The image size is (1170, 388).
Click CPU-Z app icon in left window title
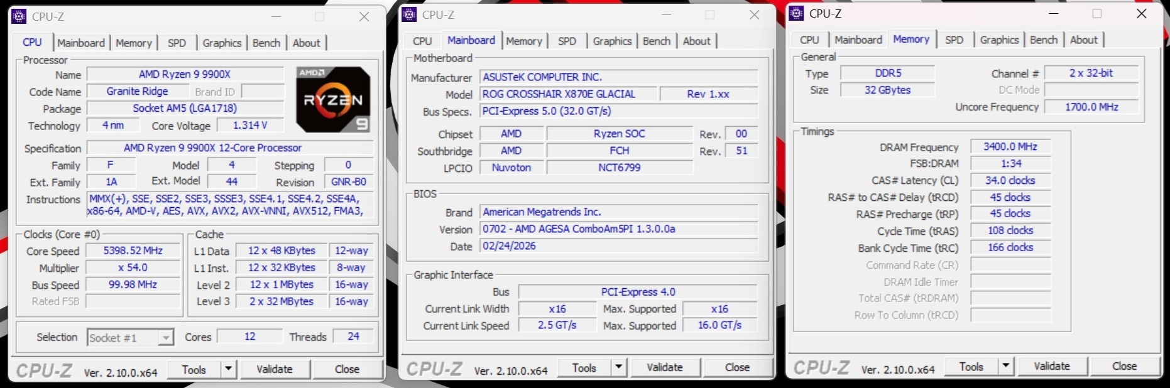(19, 16)
